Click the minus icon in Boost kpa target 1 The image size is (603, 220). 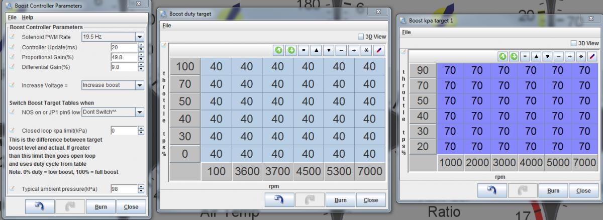[559, 56]
